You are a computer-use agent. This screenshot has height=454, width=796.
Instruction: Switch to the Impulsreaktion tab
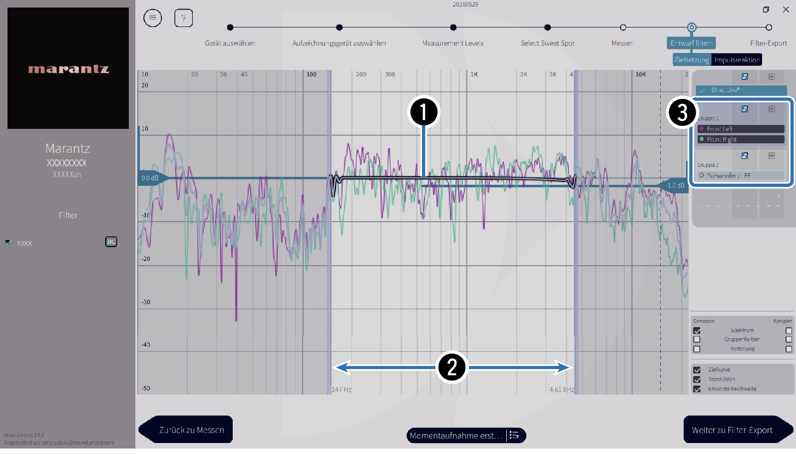737,59
